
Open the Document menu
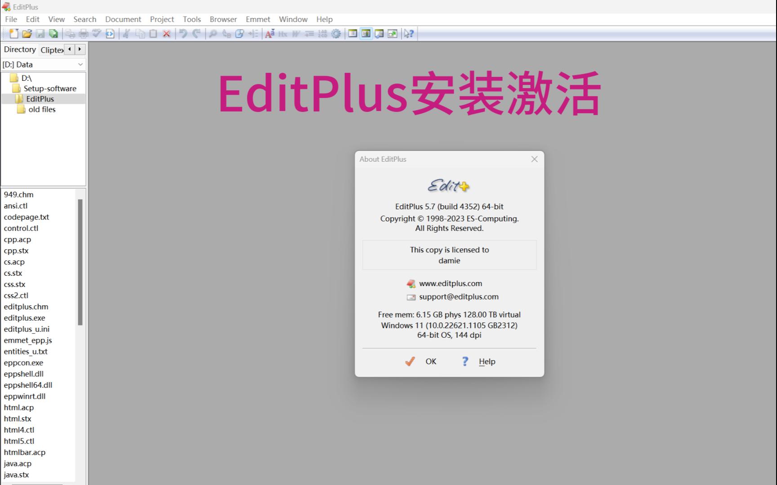[123, 19]
